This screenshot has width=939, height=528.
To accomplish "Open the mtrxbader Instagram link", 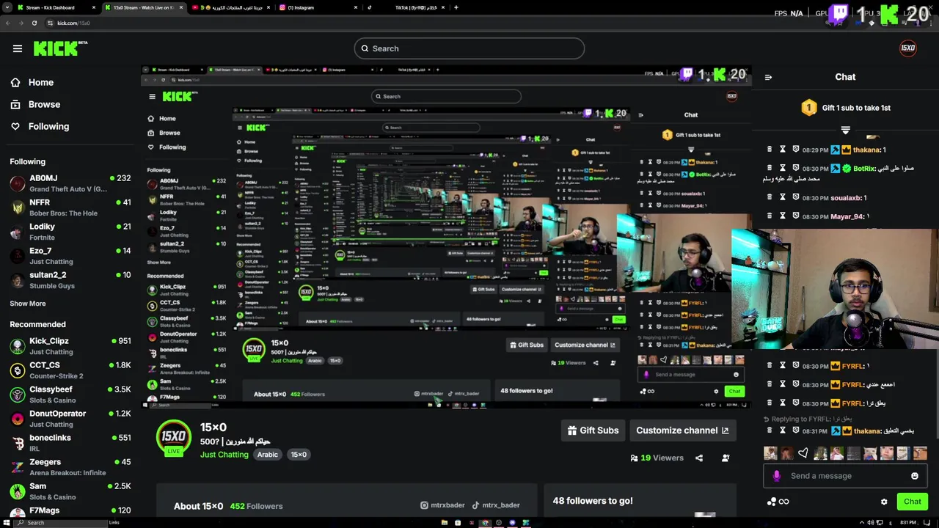I will pyautogui.click(x=442, y=505).
